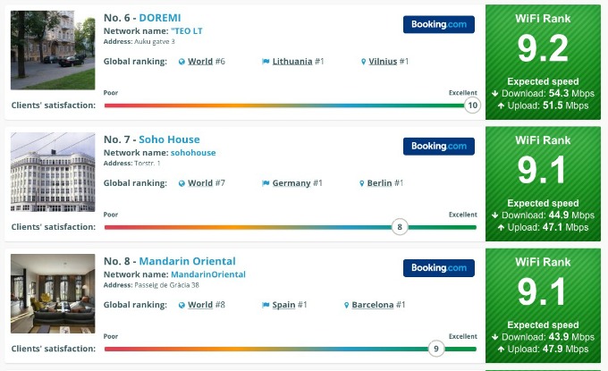
Task: Open the Barcelona city ranking link
Action: click(x=373, y=305)
